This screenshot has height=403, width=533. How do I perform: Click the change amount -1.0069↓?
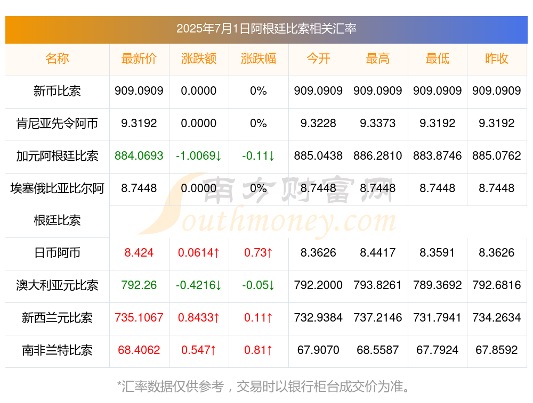[199, 156]
